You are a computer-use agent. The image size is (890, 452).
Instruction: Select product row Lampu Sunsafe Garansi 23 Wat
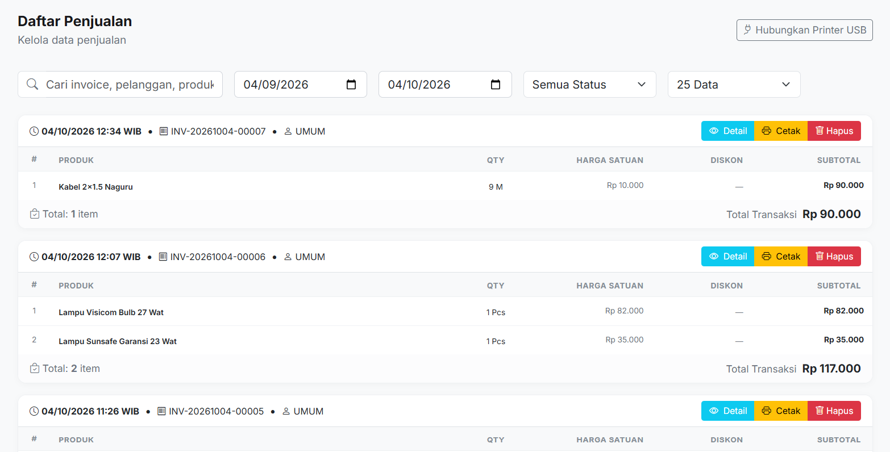click(445, 340)
